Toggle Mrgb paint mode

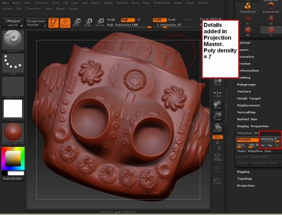pos(111,20)
